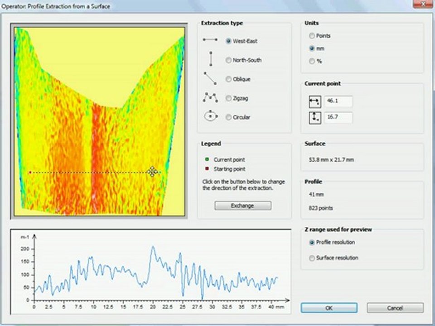This screenshot has height=326, width=435.
Task: Click the Oblique diagonal line icon
Action: coord(210,78)
